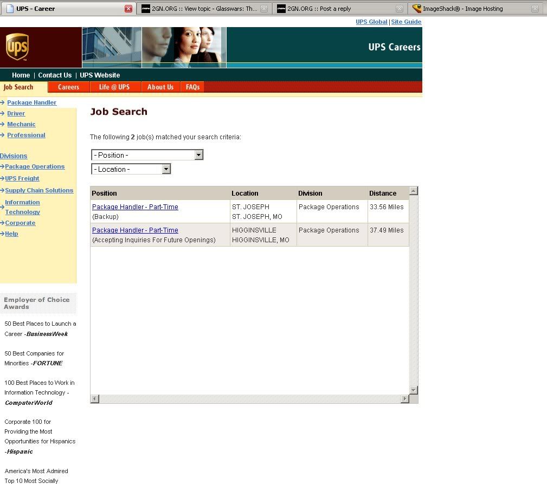Click scroll right arrow under results table
This screenshot has height=484, width=547.
point(404,399)
